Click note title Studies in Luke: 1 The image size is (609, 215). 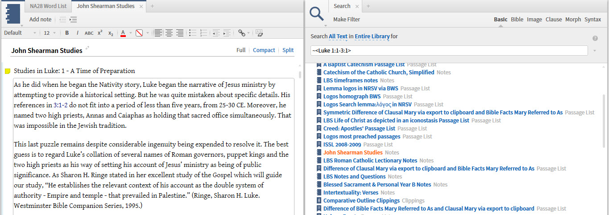pos(74,71)
